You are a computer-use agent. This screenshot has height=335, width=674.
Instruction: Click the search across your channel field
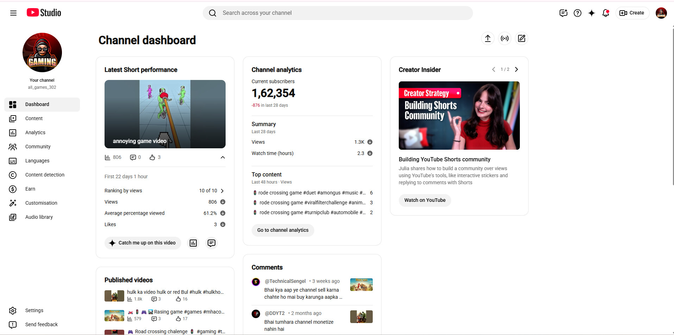click(x=338, y=13)
